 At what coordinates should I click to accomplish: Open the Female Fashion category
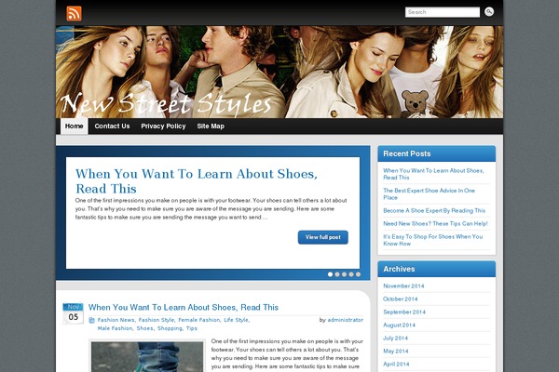199,320
